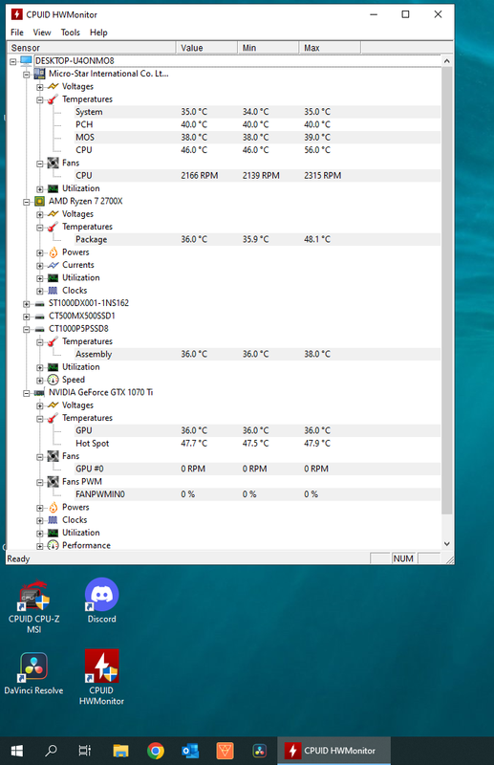Click the gauge icon beside Performance

tap(53, 545)
